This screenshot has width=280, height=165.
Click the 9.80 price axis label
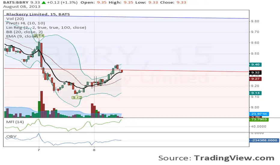255,21
